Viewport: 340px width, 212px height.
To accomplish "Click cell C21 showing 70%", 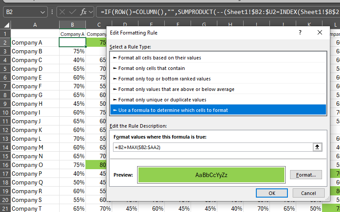I will (99, 209).
